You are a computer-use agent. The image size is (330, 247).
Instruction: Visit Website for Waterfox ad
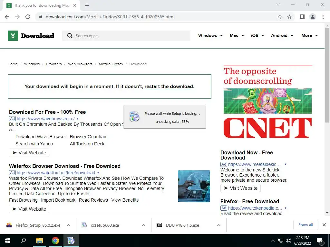[x=29, y=209]
